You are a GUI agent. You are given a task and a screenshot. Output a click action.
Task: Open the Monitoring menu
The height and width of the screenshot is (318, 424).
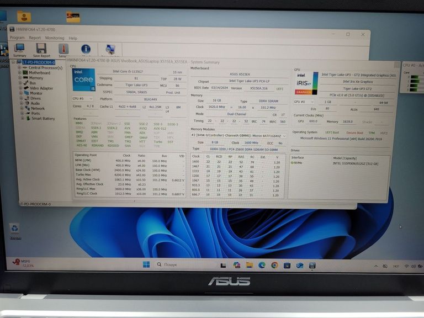click(55, 38)
